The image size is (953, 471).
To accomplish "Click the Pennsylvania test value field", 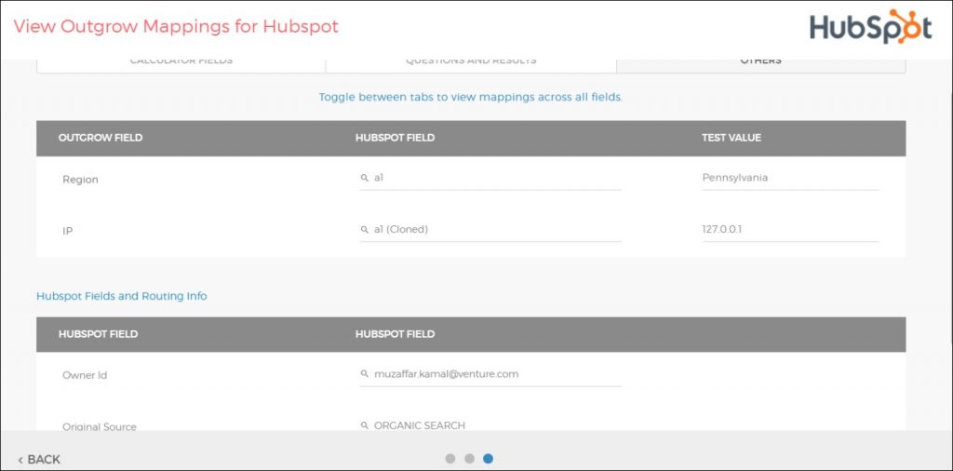I will pos(789,178).
